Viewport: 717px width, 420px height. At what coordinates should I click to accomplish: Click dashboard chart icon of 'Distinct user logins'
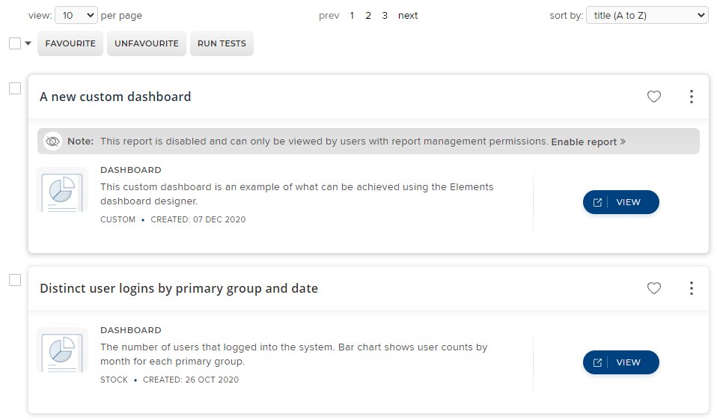[x=61, y=350]
